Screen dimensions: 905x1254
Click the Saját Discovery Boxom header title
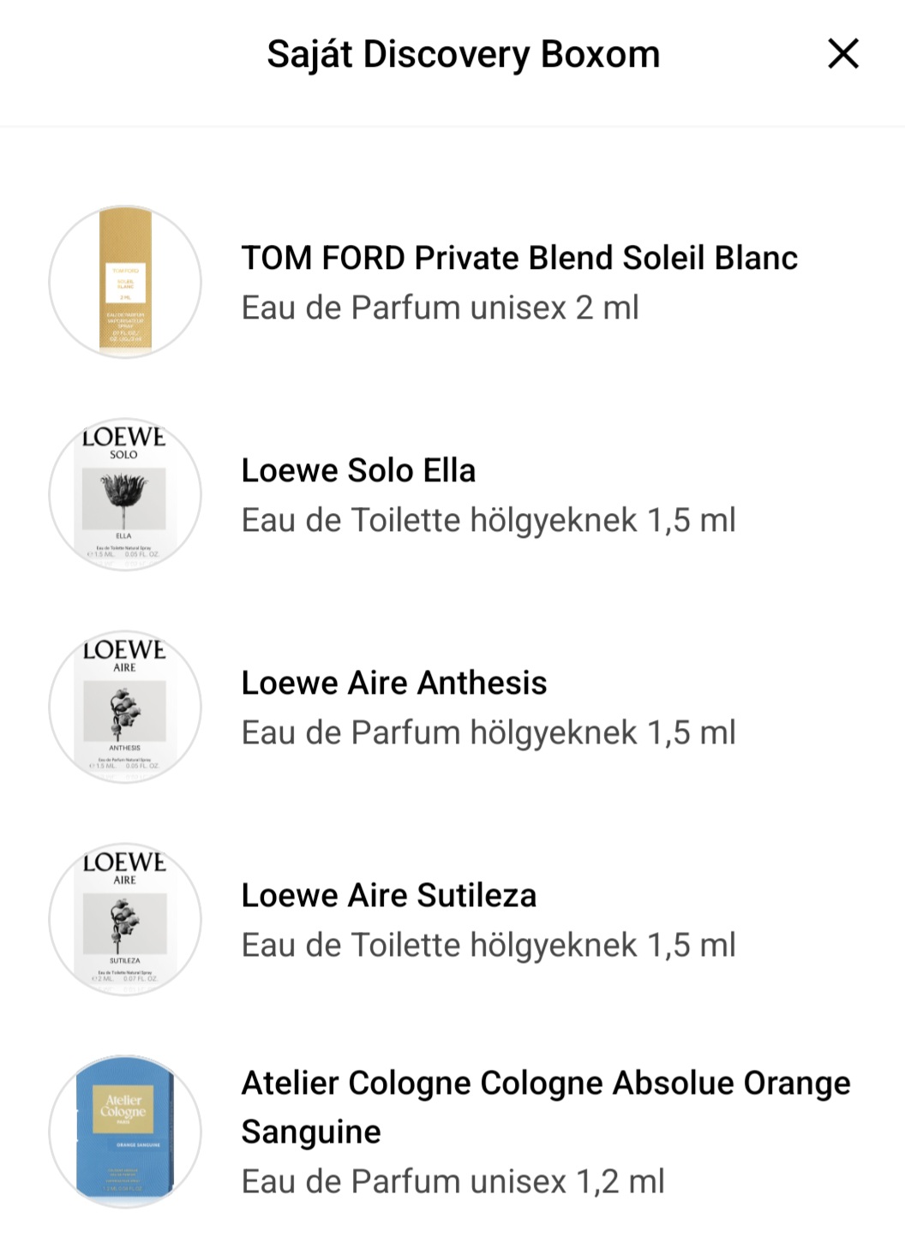(464, 54)
